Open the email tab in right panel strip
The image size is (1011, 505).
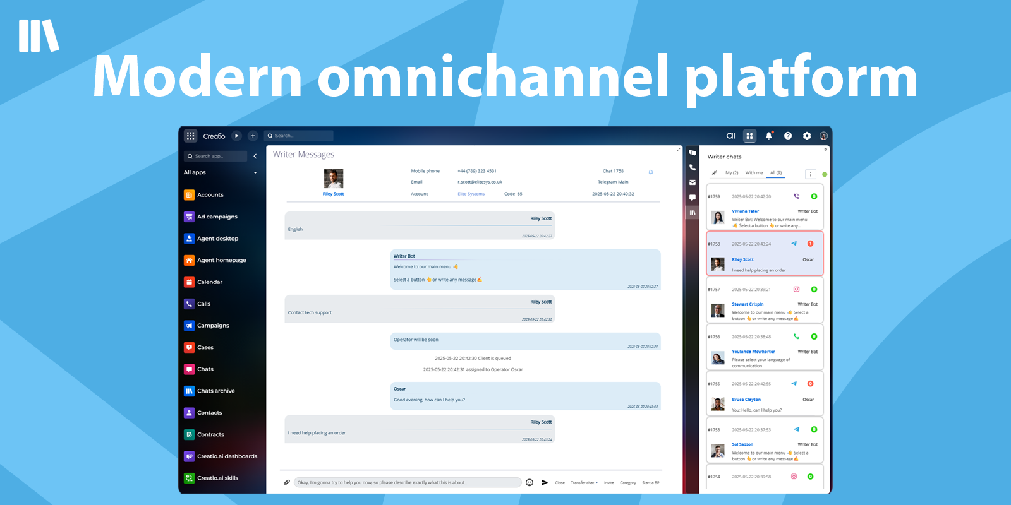693,182
